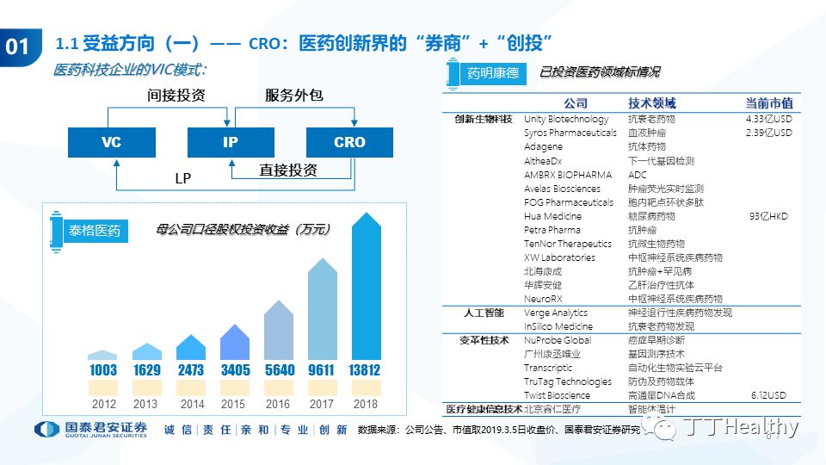
Task: Click Syros Pharmaceuticals in the table
Action: (x=570, y=133)
